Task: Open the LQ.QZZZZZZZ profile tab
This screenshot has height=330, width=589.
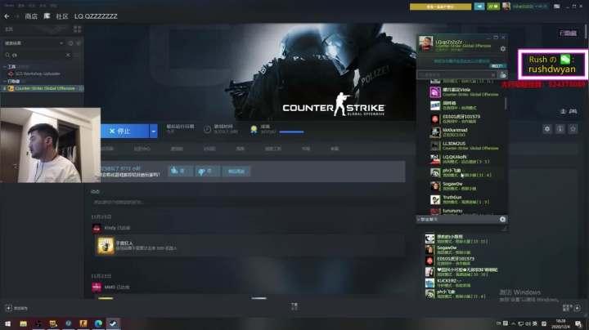Action: pyautogui.click(x=96, y=16)
